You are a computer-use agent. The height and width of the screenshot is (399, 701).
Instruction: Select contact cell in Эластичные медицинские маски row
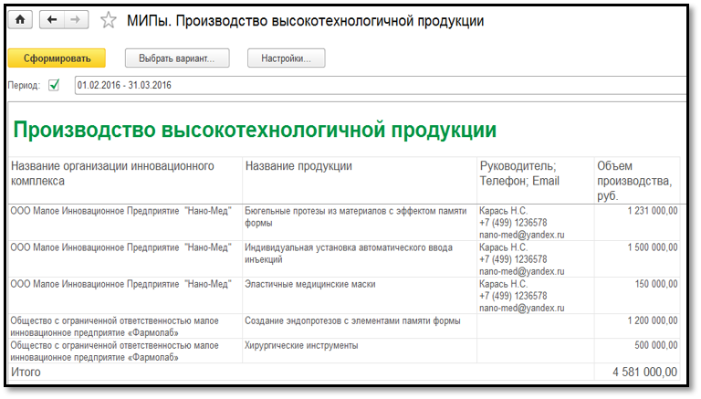[x=536, y=296]
